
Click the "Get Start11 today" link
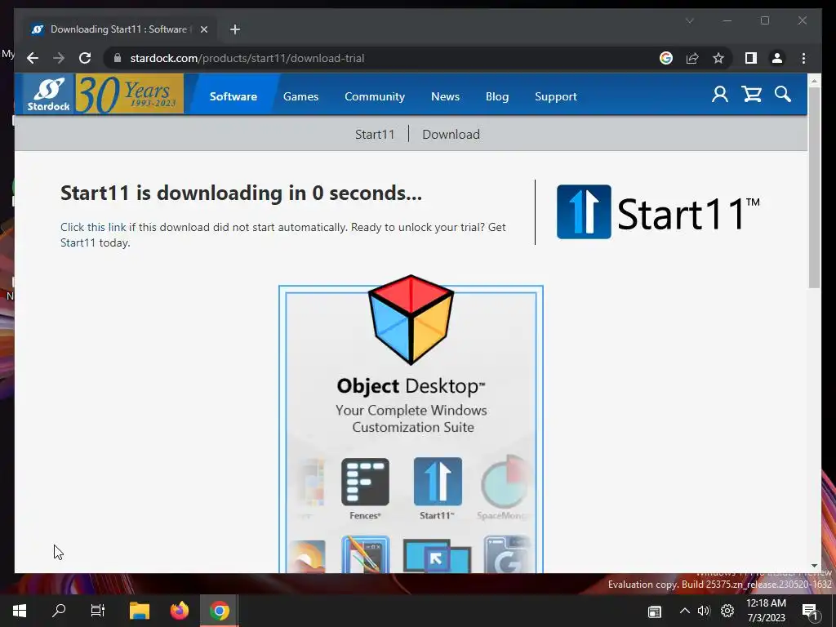coord(283,234)
